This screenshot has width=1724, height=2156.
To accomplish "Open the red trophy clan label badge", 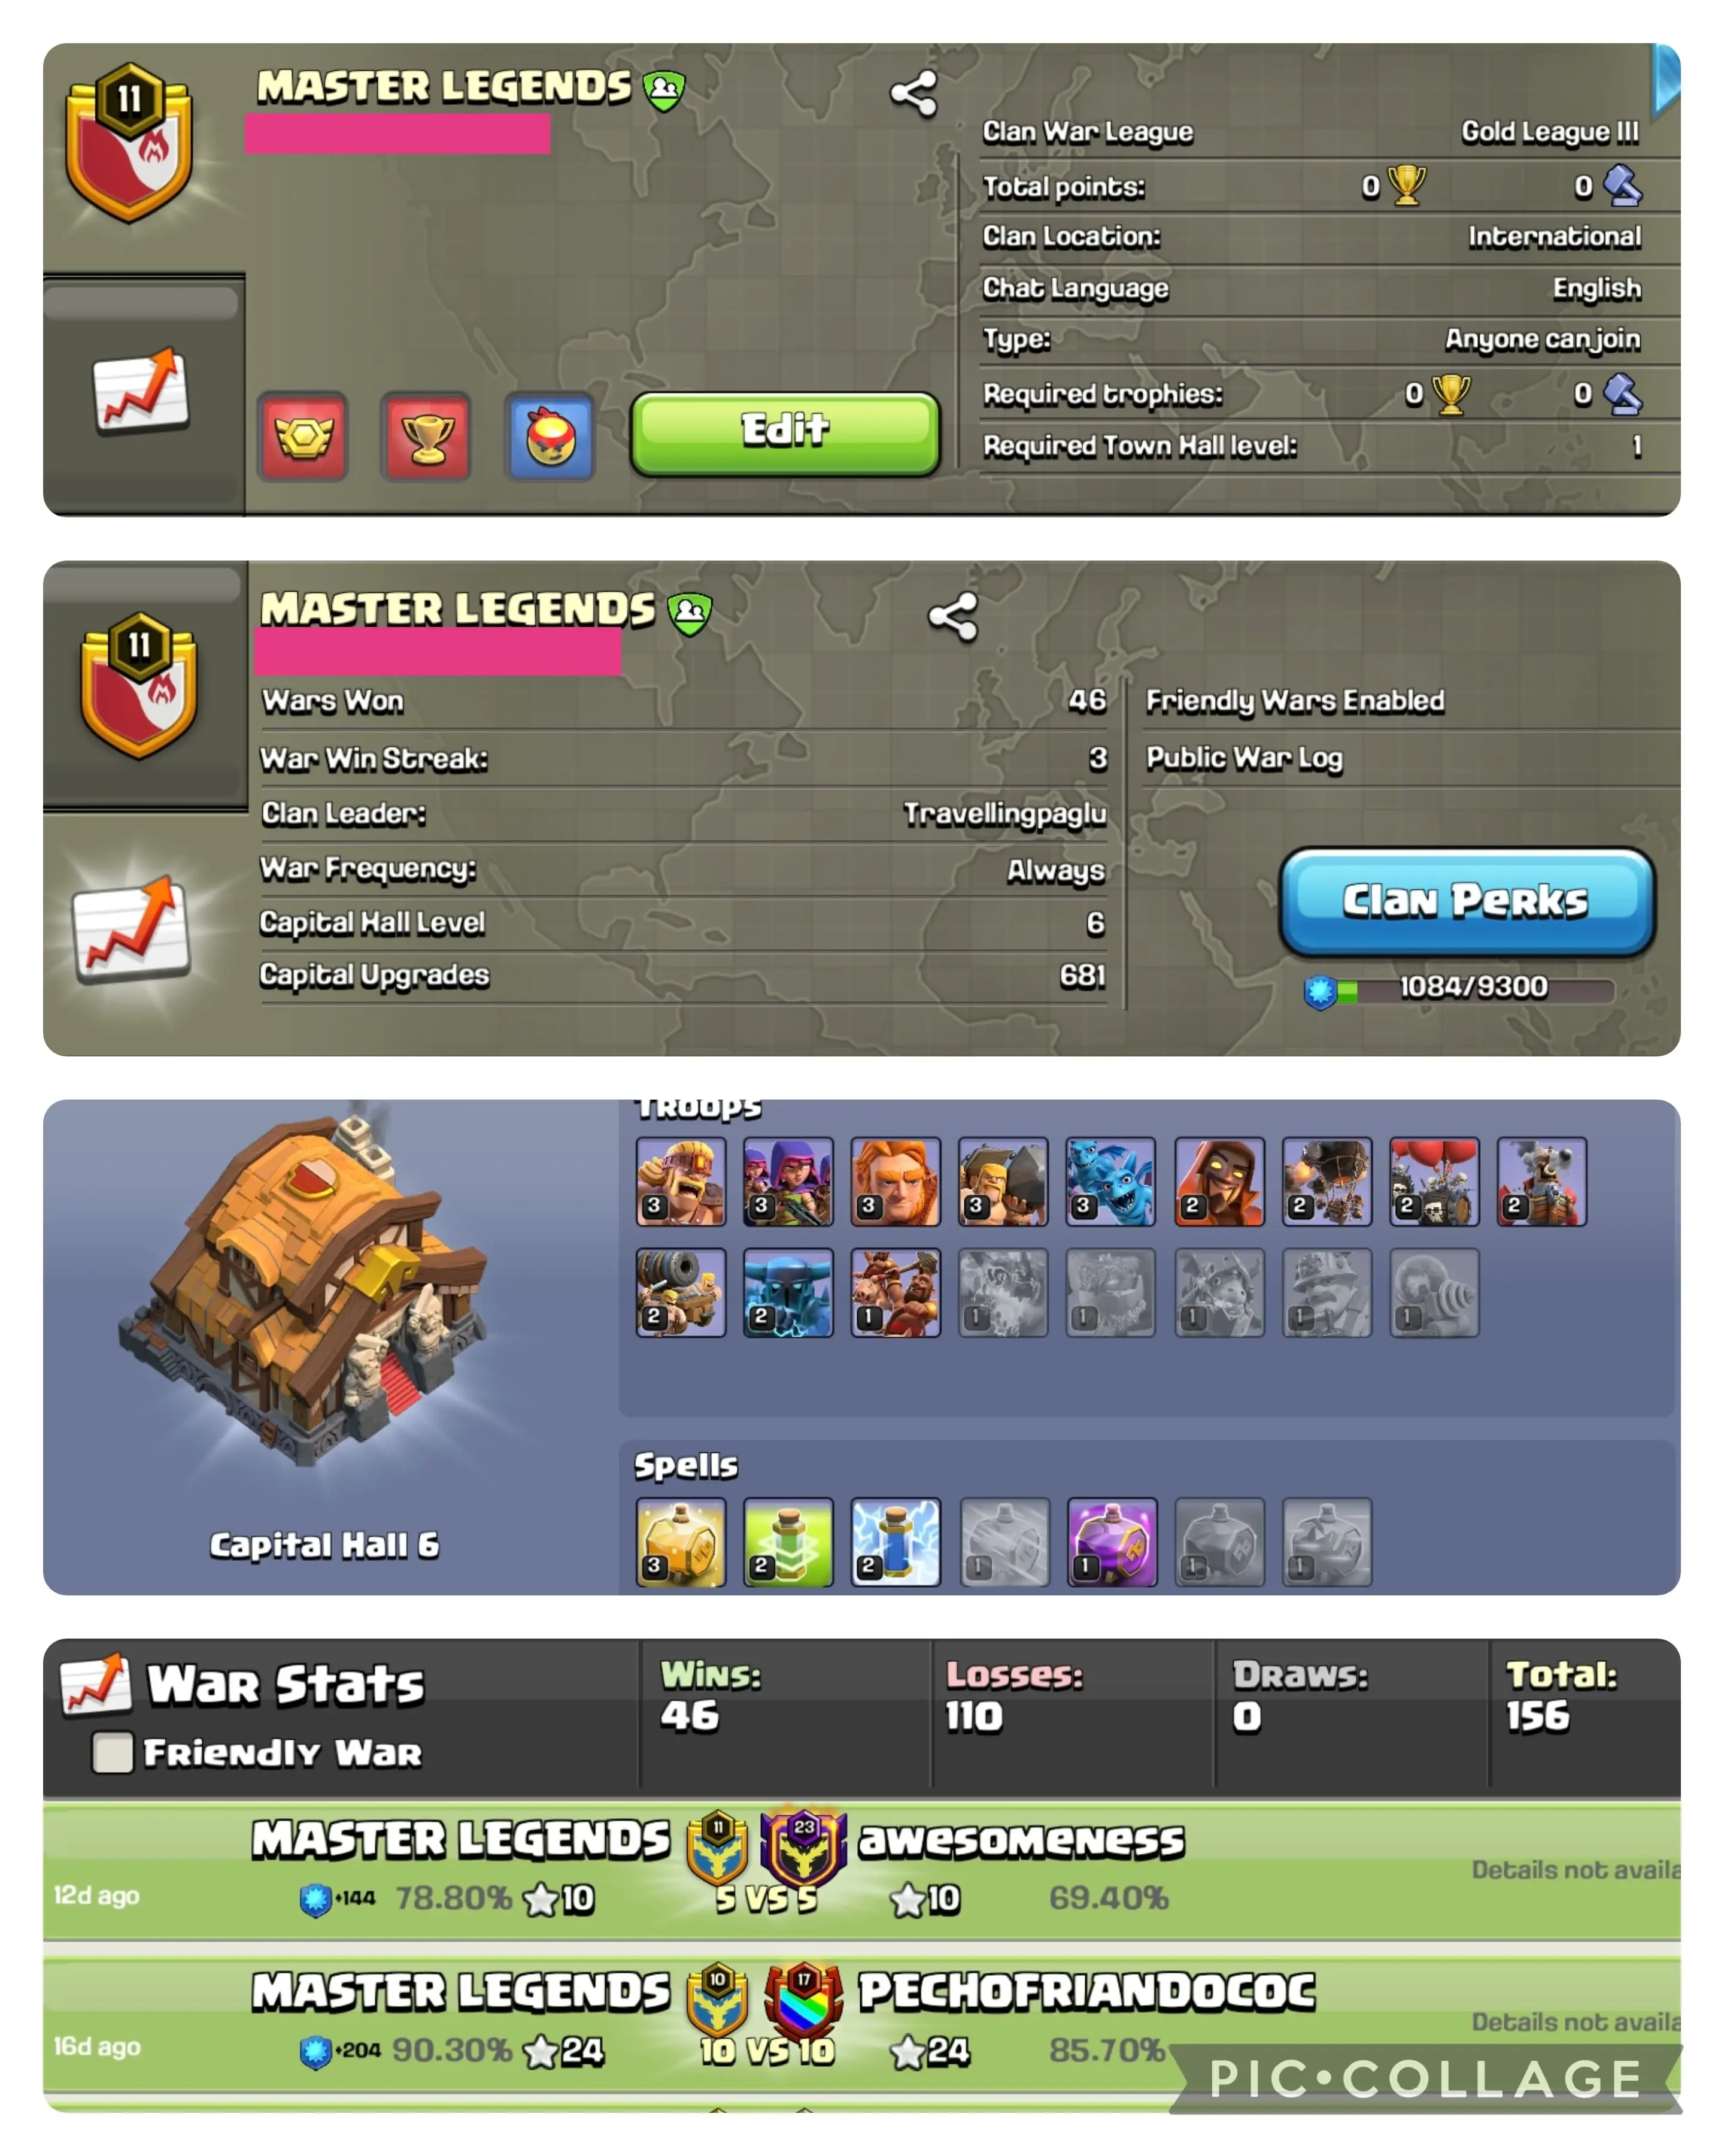I will [x=426, y=437].
